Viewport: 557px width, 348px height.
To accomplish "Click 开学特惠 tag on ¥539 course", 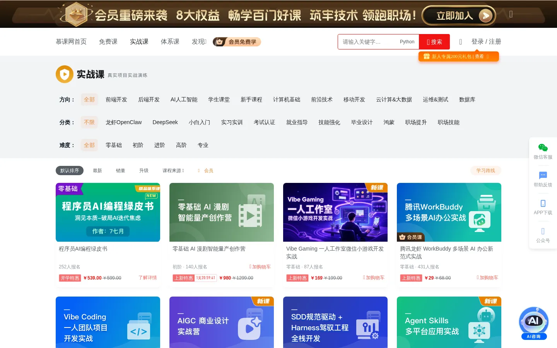I will (x=70, y=278).
